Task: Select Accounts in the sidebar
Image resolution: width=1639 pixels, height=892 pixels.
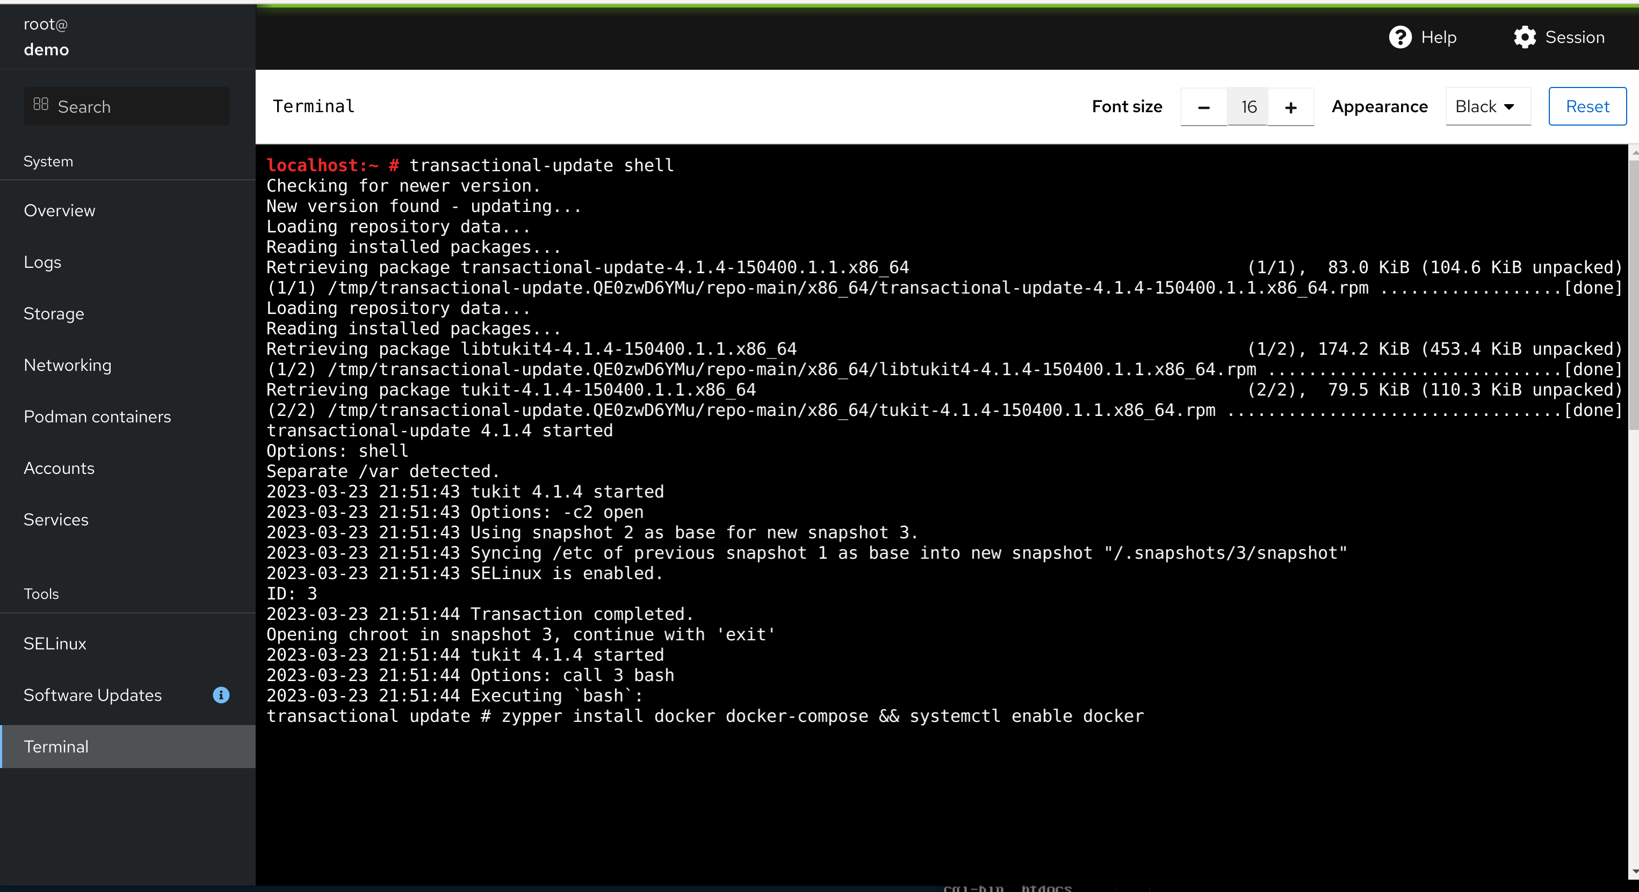Action: (x=59, y=468)
